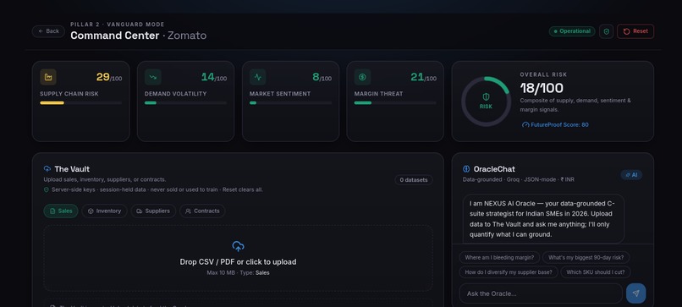682x307 pixels.
Task: Ask 'How do I diversify my supplier base?'
Action: click(509, 272)
